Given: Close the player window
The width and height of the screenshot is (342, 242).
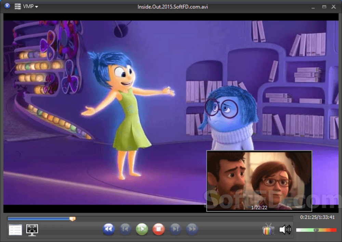Looking at the screenshot, I should (334, 7).
